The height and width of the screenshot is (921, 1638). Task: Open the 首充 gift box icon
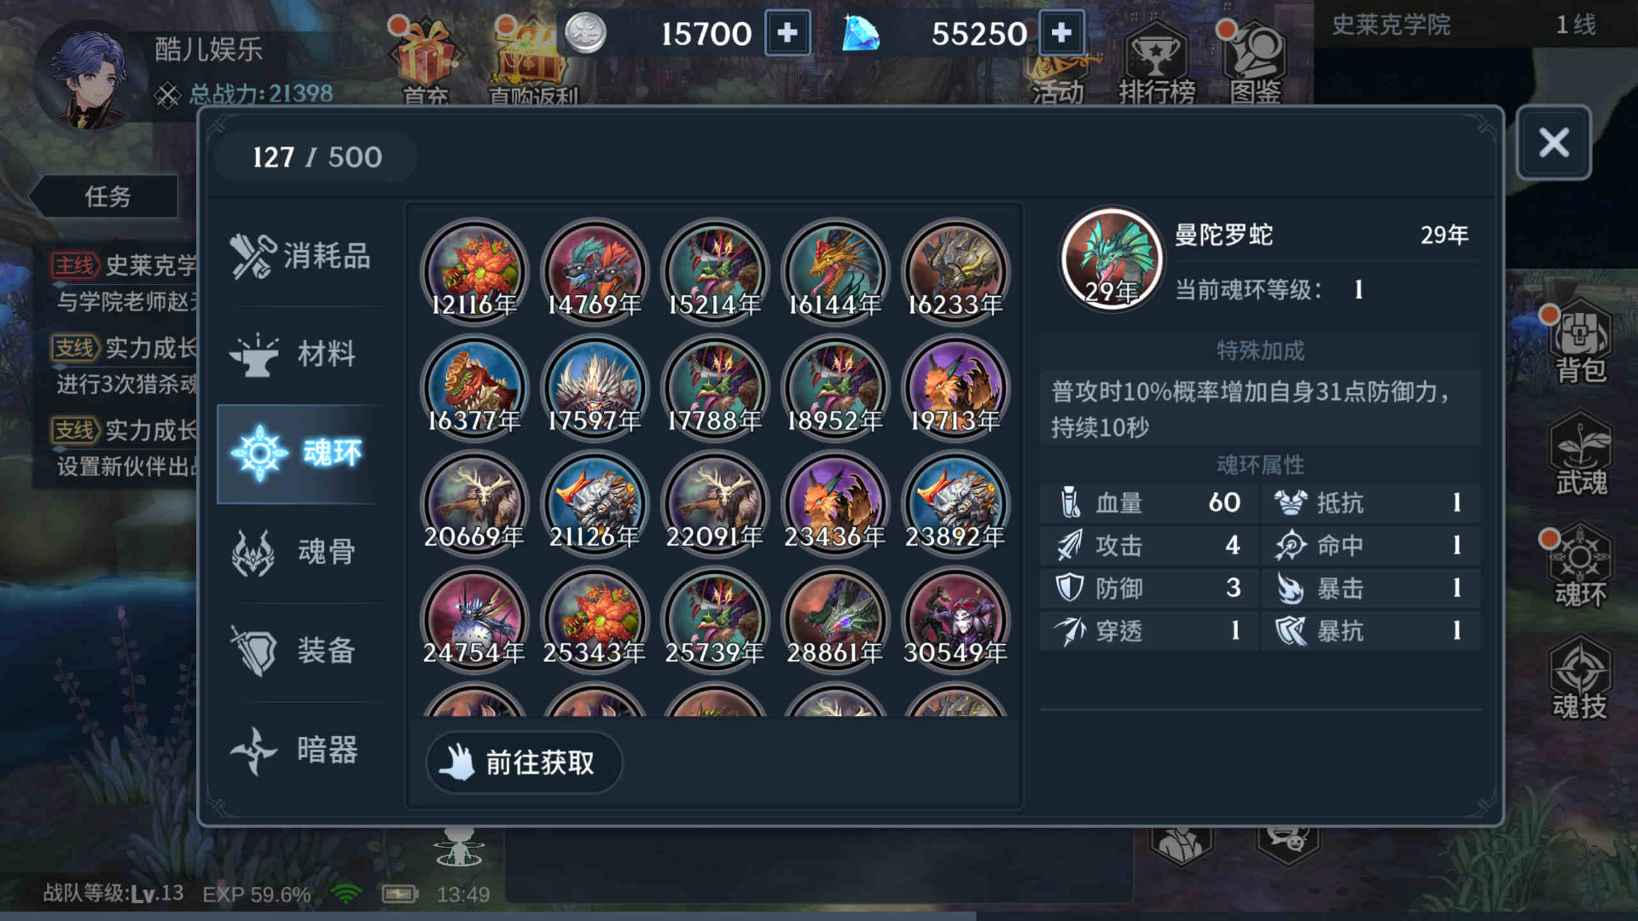(x=425, y=61)
